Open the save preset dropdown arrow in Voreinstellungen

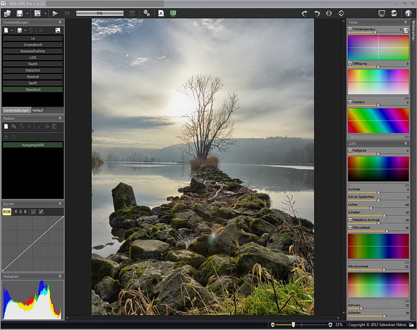(x=25, y=31)
